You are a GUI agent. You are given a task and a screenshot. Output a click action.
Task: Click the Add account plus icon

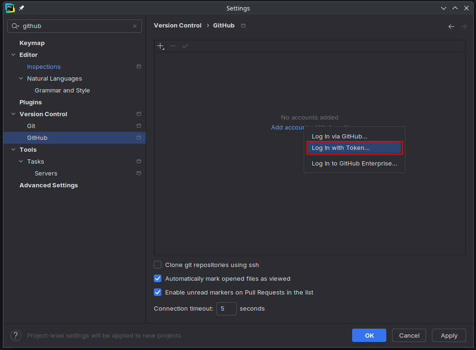[160, 46]
